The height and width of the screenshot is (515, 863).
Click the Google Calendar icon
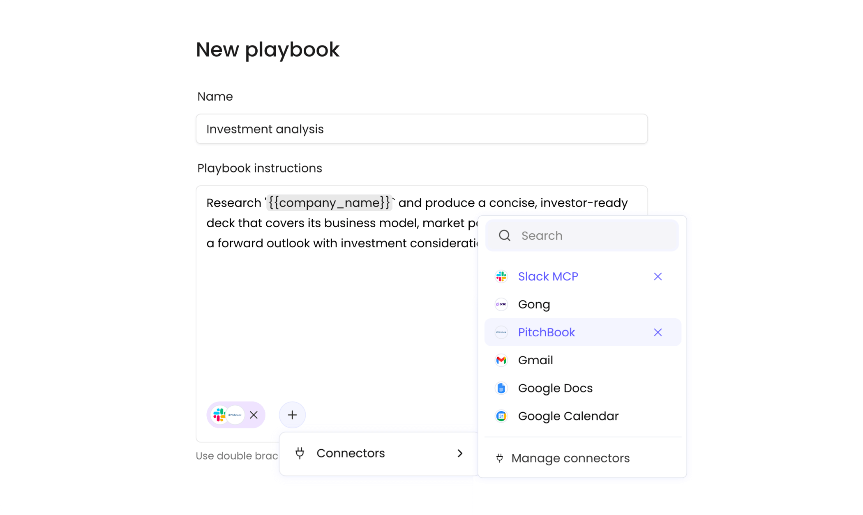coord(501,416)
